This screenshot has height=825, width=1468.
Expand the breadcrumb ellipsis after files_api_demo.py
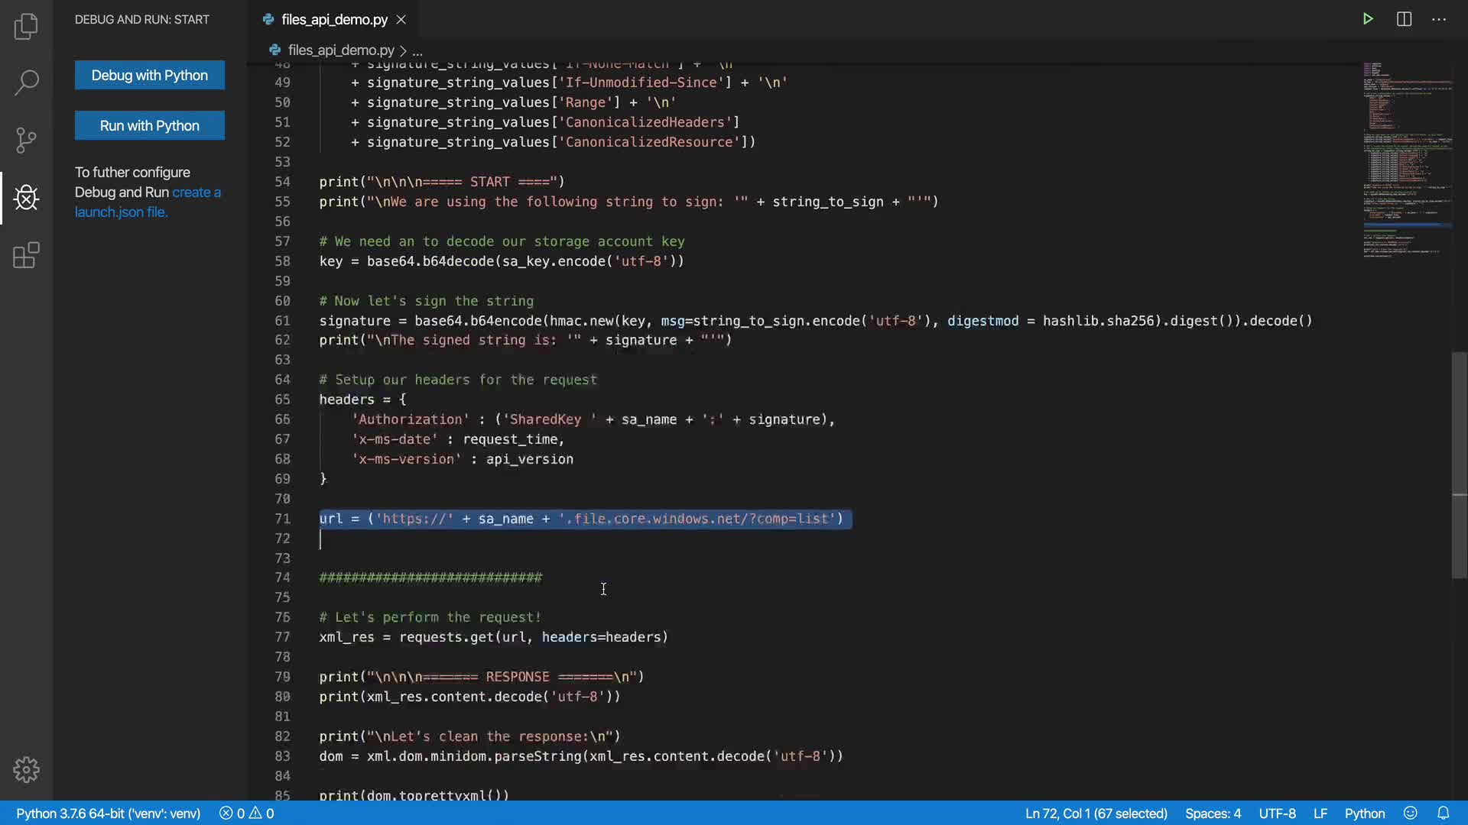417,50
